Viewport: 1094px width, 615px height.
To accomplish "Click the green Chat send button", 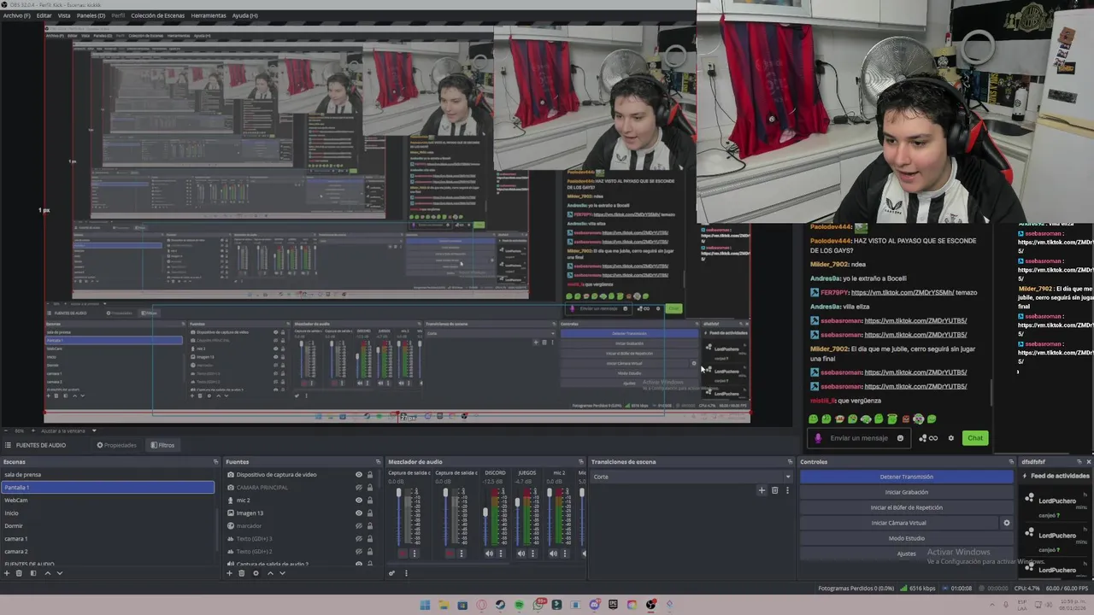I will click(x=975, y=438).
